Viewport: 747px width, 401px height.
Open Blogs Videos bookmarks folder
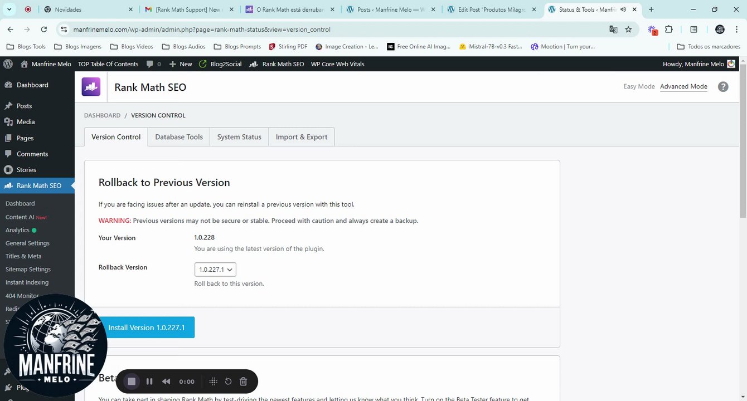click(132, 47)
